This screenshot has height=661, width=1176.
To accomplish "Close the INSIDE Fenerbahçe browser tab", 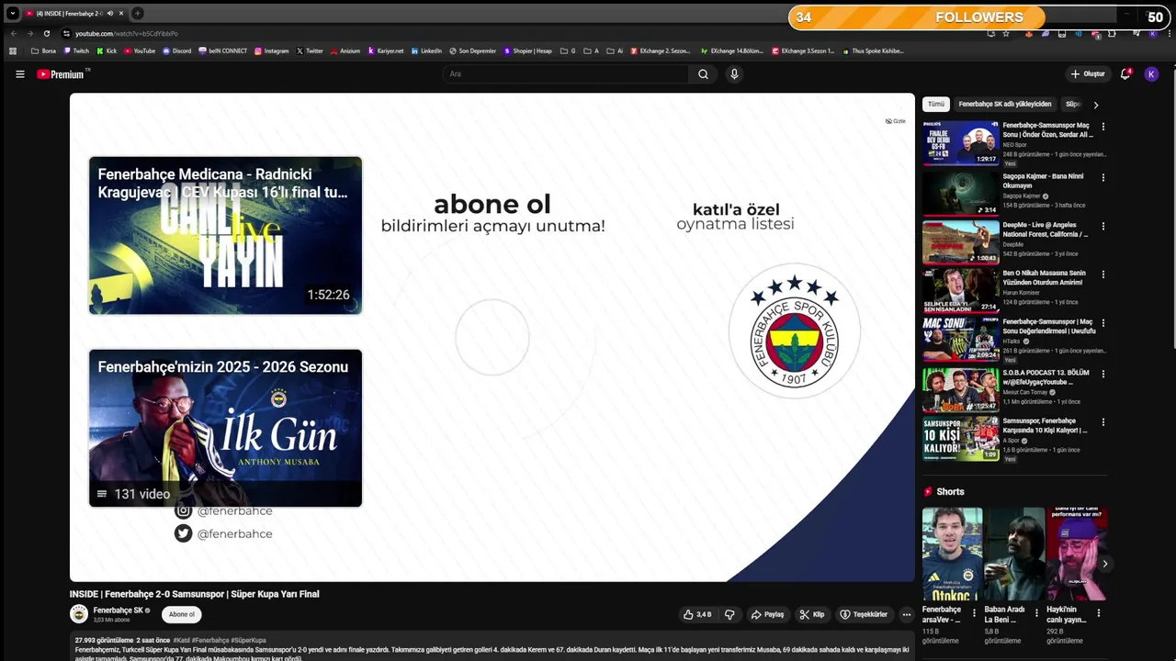I will pos(121,14).
